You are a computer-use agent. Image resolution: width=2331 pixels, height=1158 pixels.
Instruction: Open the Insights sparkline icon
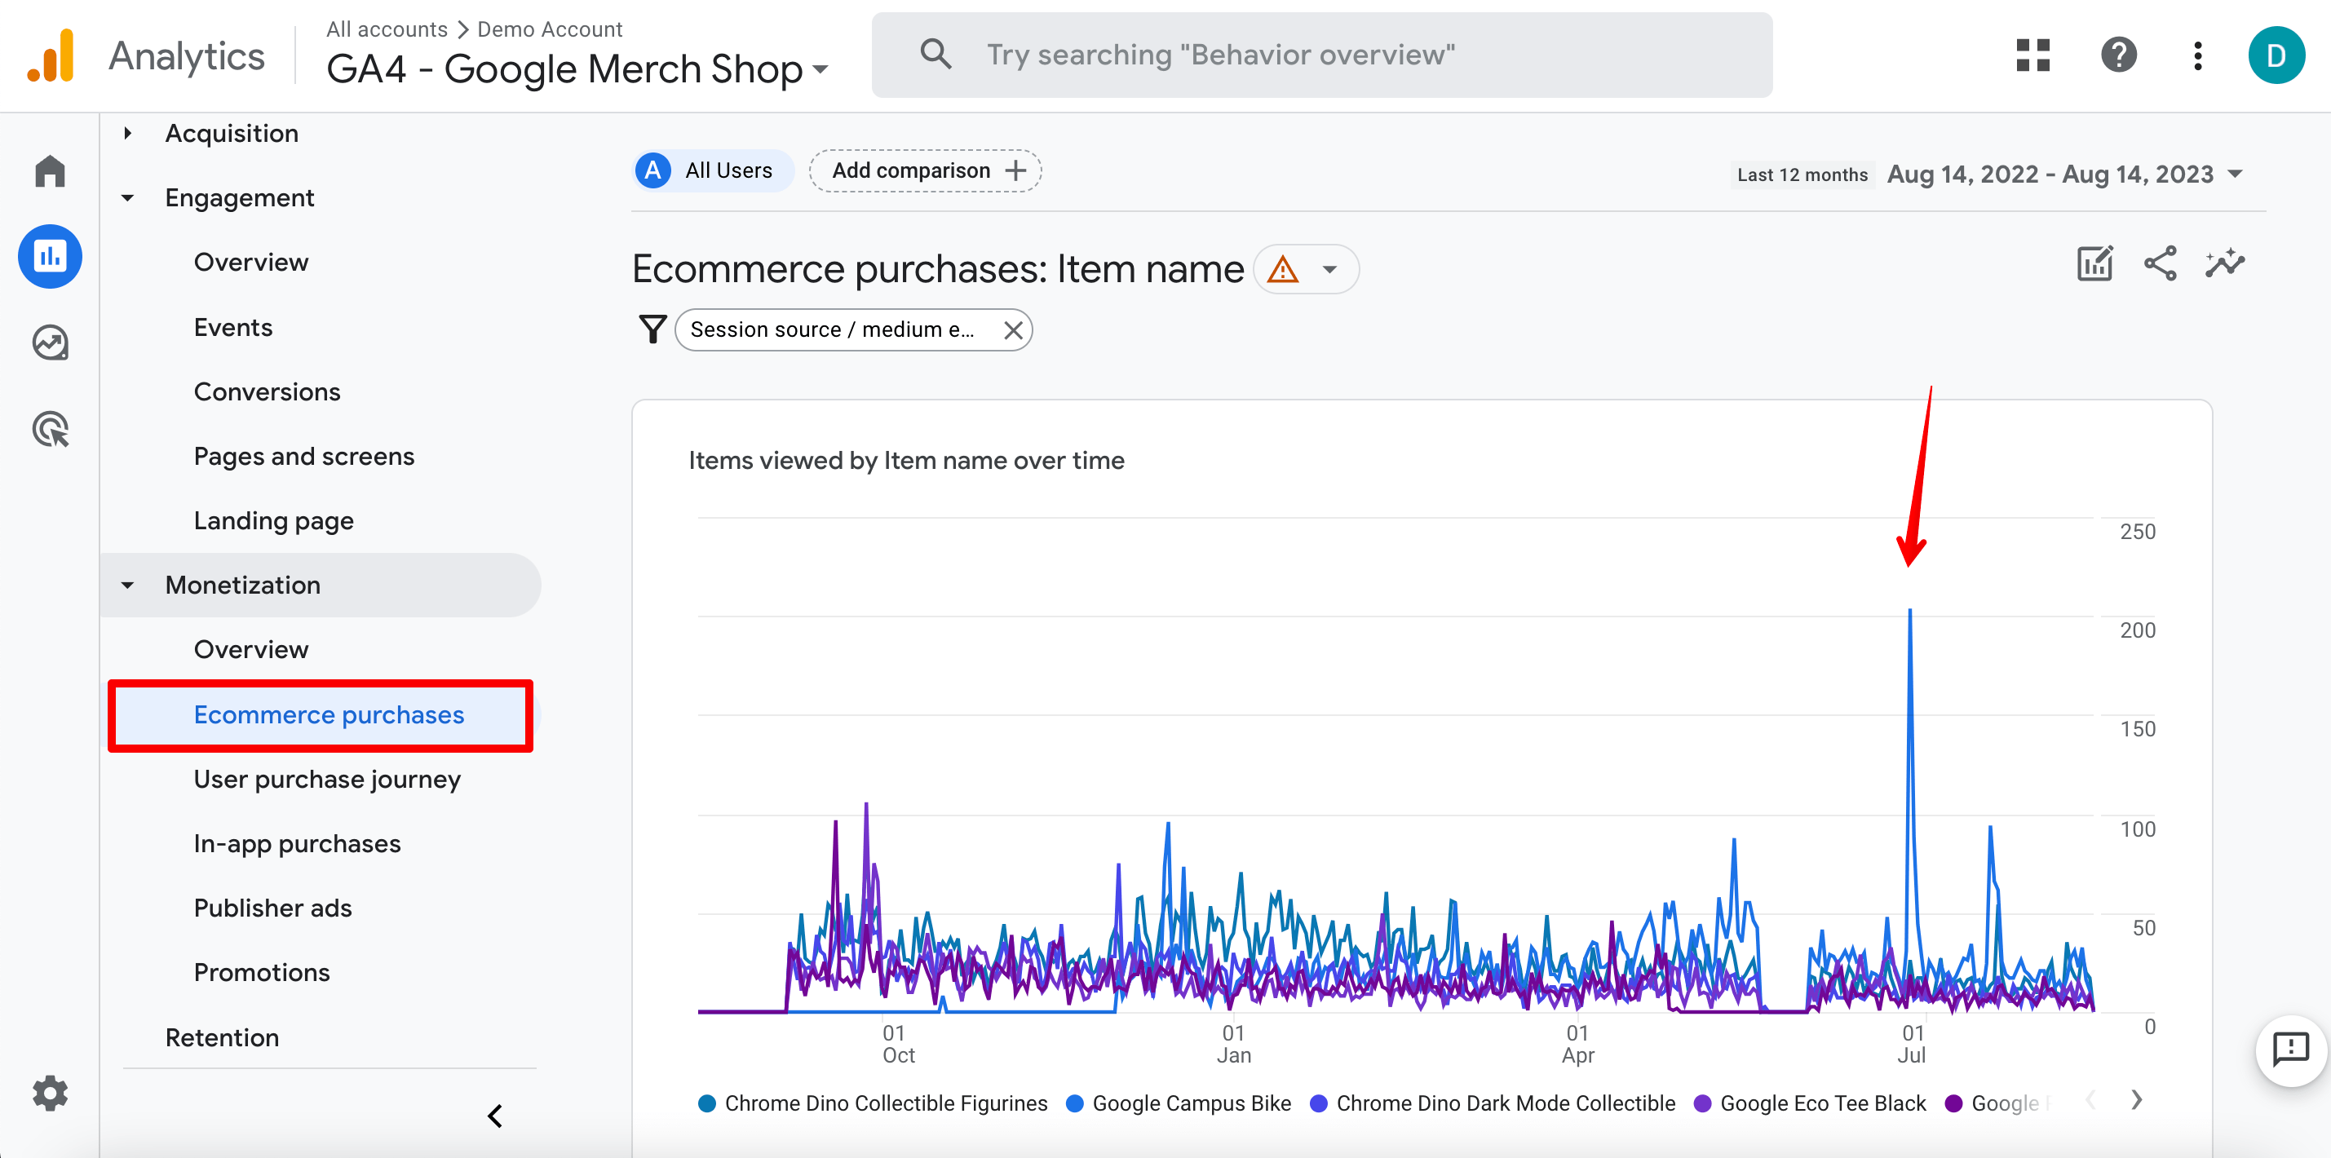click(x=2225, y=264)
